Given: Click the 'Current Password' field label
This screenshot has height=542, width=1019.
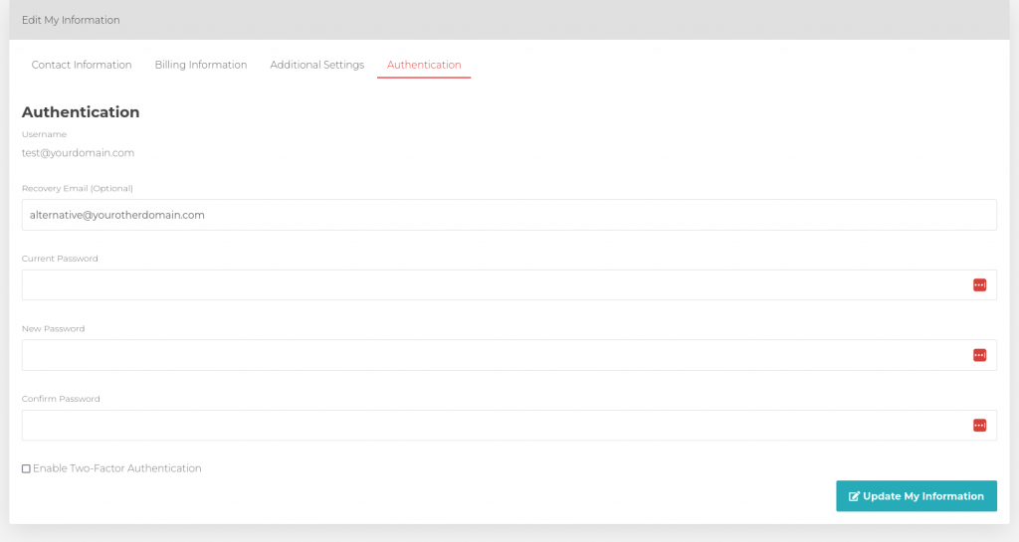Looking at the screenshot, I should pyautogui.click(x=60, y=259).
